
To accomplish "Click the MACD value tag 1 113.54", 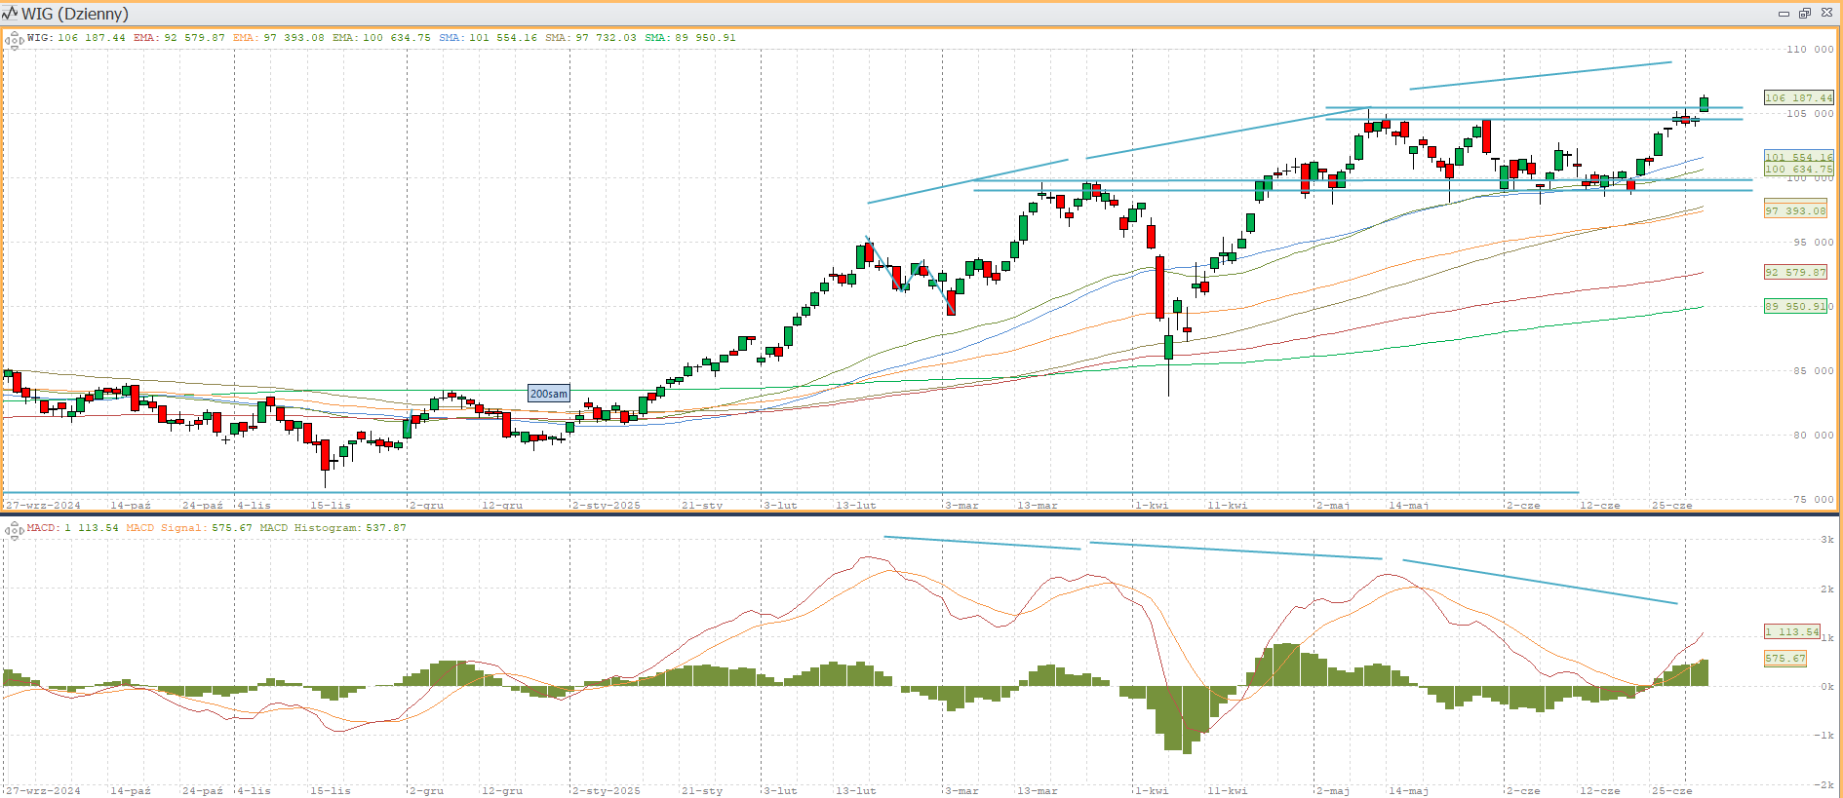I will click(x=1791, y=631).
